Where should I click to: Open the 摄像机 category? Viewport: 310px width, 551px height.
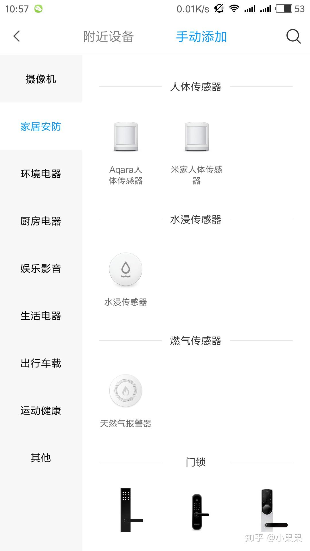(x=41, y=79)
